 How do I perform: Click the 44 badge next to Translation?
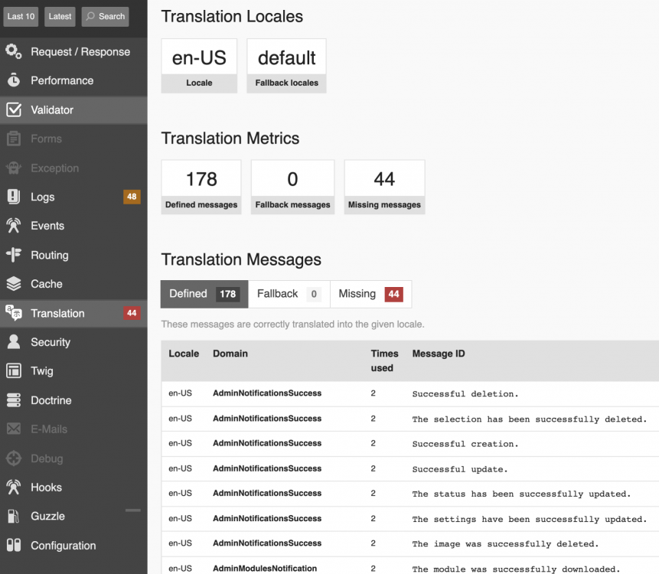tap(132, 313)
